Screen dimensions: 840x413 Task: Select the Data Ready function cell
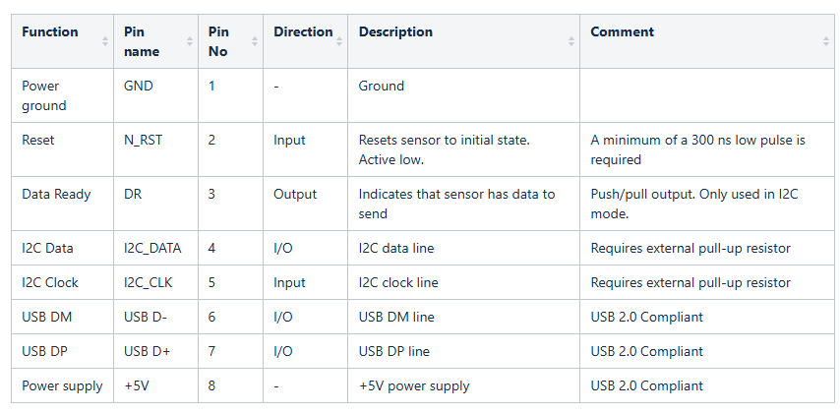point(56,194)
